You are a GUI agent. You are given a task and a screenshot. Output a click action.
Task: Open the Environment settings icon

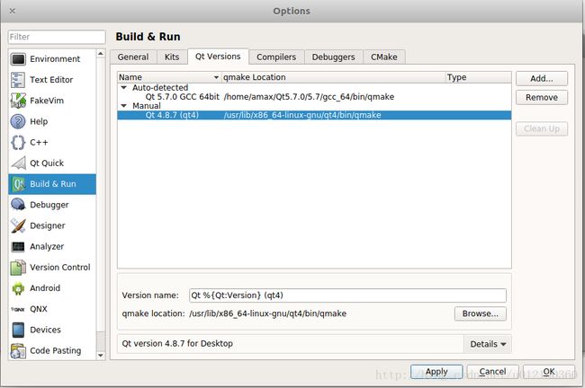click(18, 59)
